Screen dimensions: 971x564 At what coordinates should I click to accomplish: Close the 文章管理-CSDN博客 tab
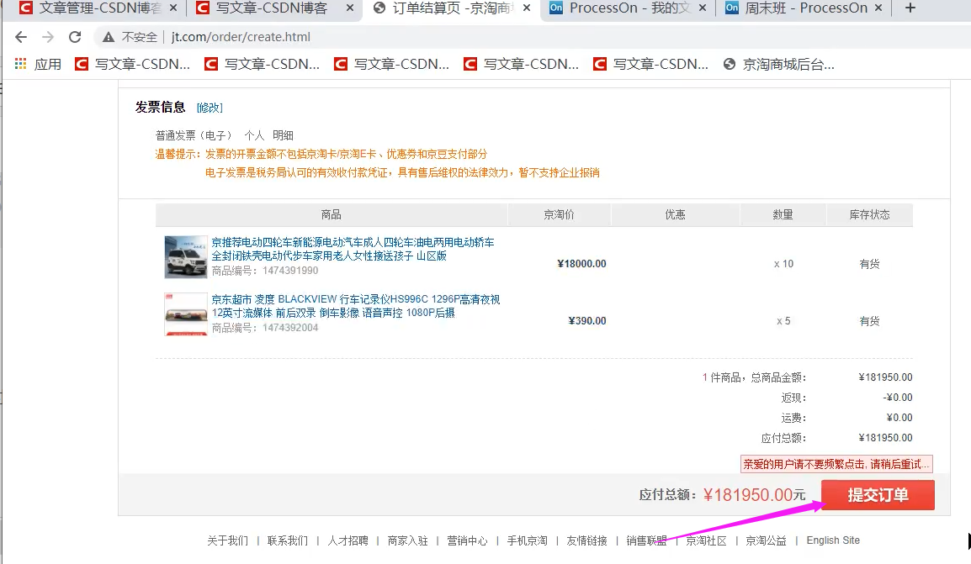point(173,8)
